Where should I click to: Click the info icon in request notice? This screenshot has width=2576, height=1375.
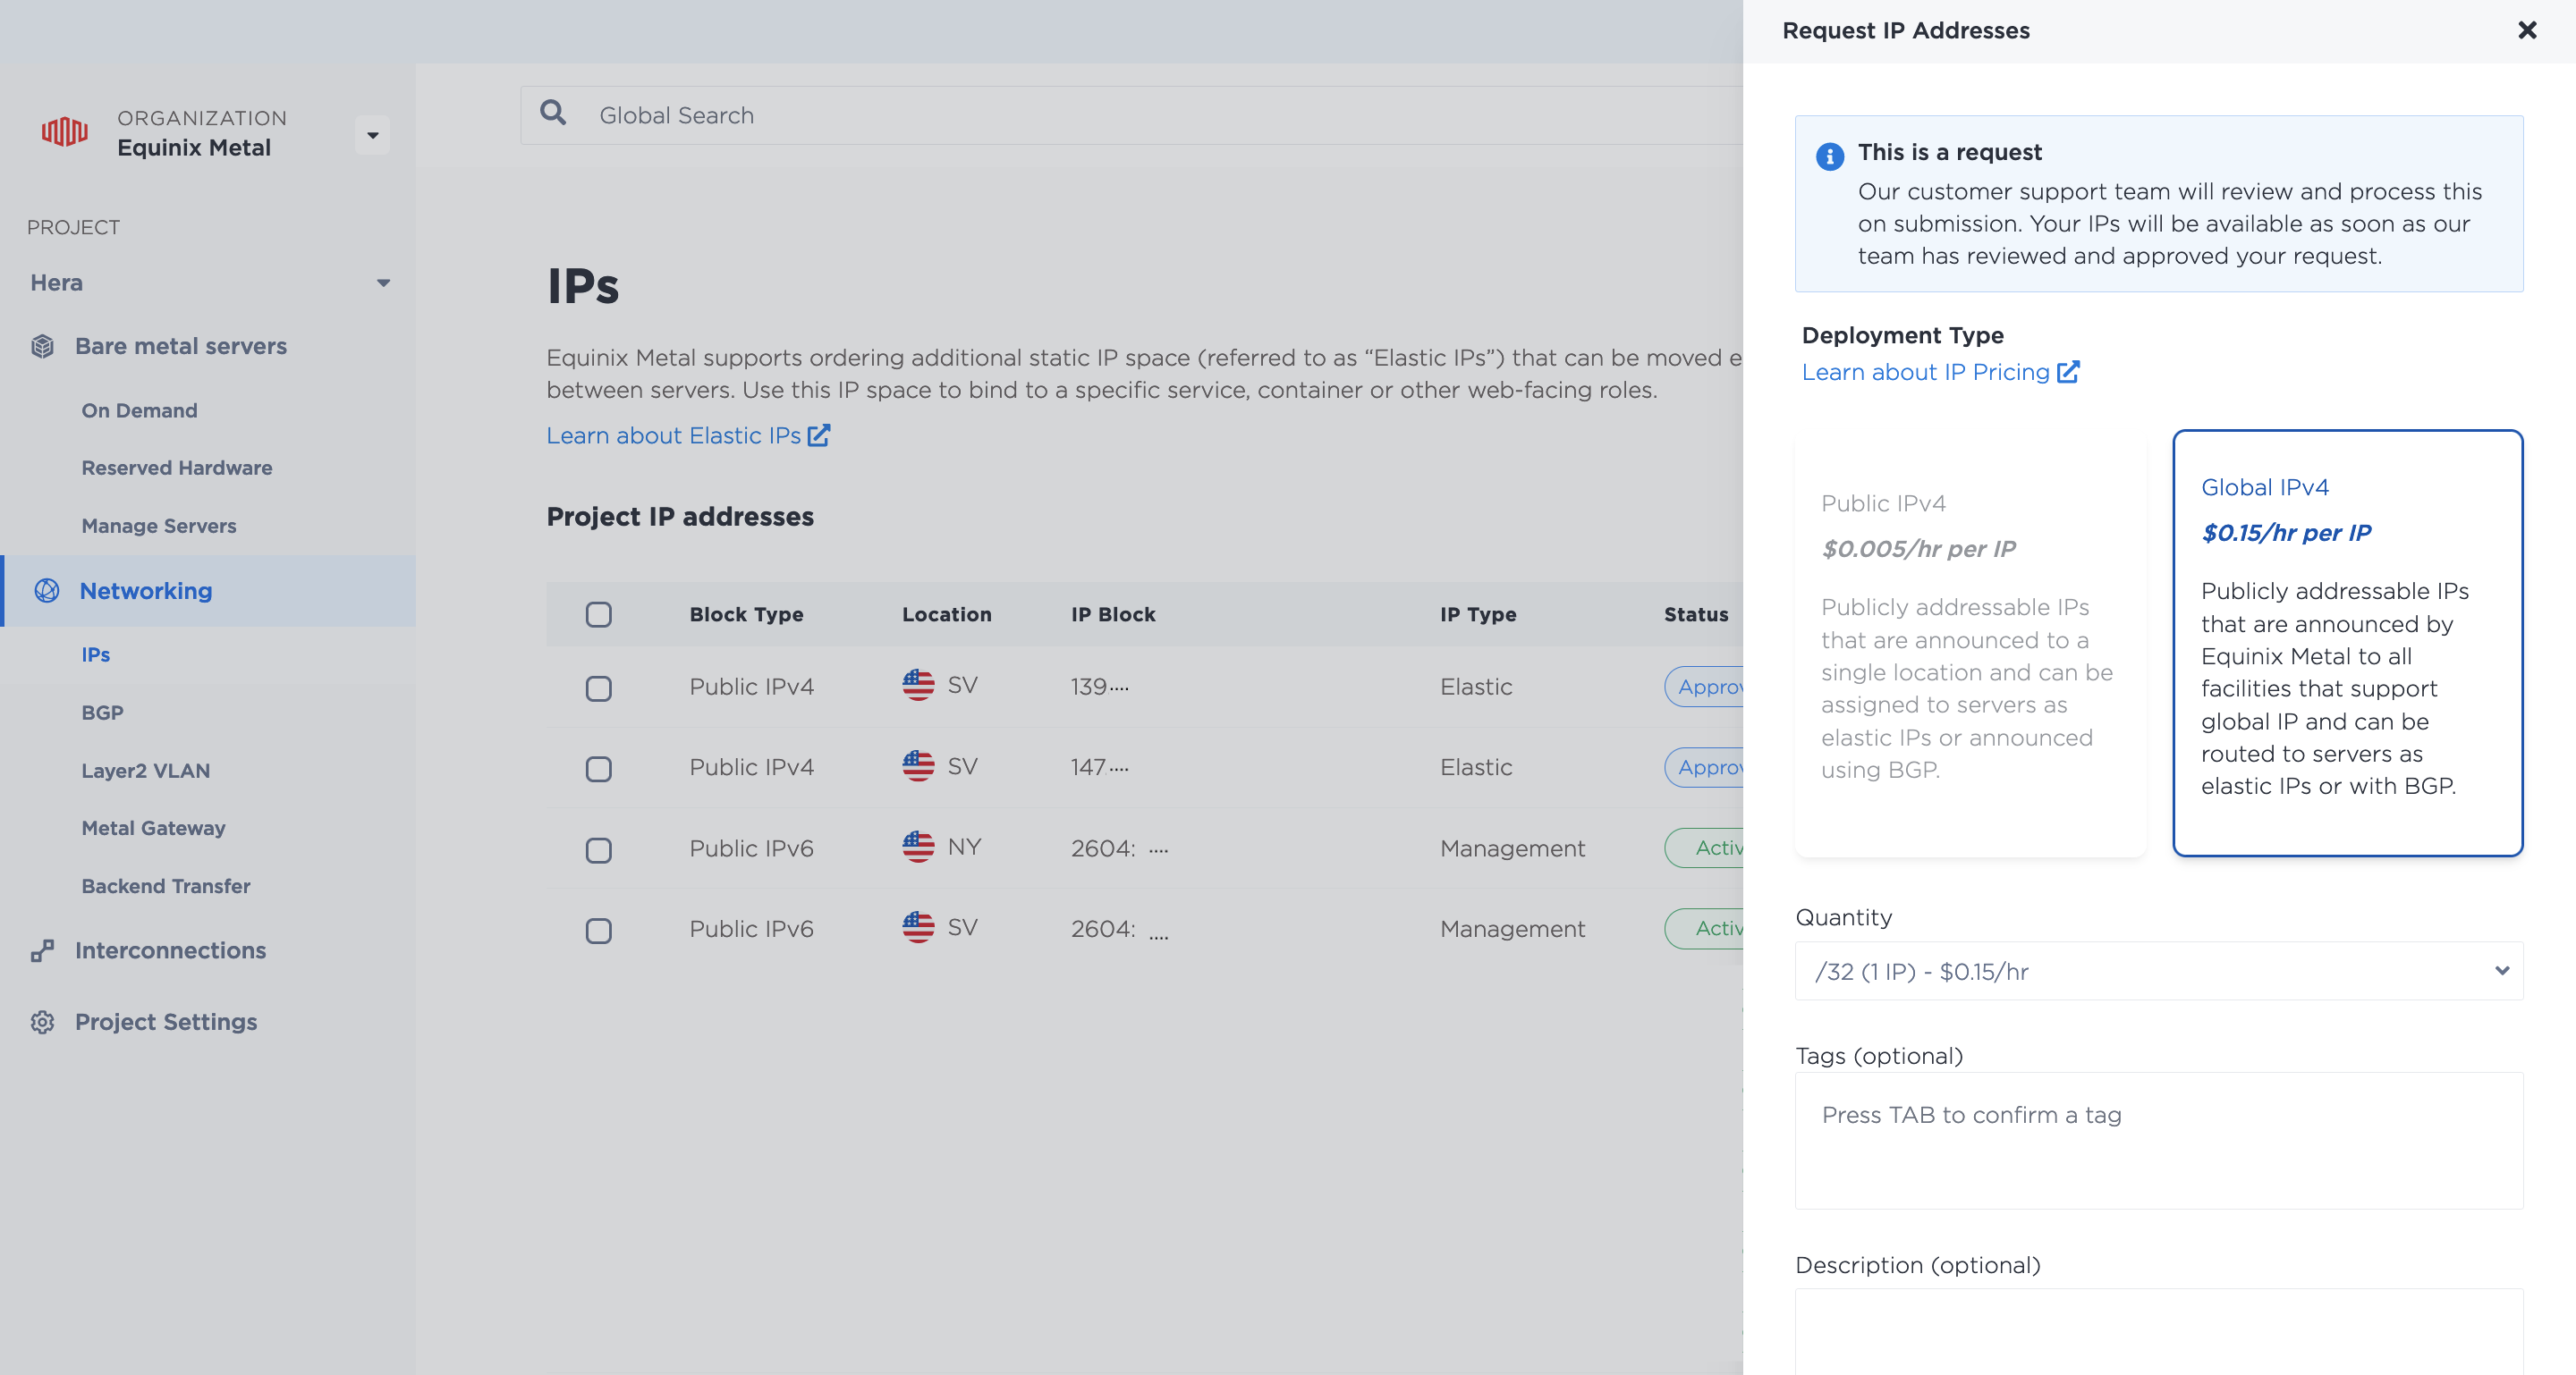coord(1830,156)
